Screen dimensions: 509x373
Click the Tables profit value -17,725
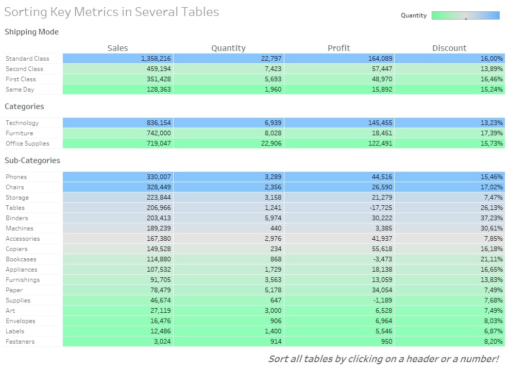pos(381,208)
